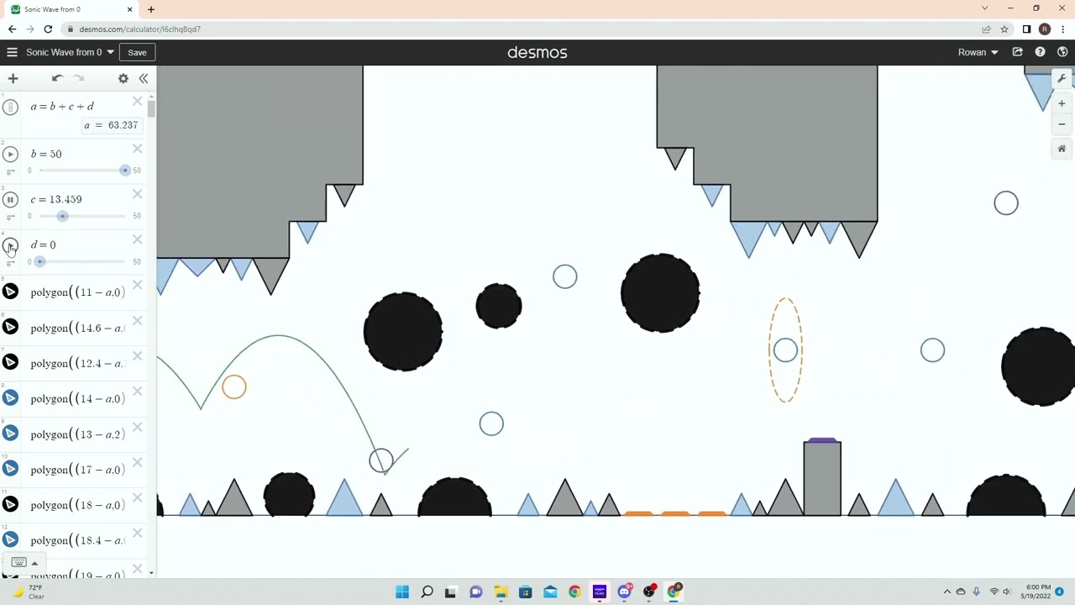
Task: Change animation loop mode for slider b
Action: (x=10, y=171)
